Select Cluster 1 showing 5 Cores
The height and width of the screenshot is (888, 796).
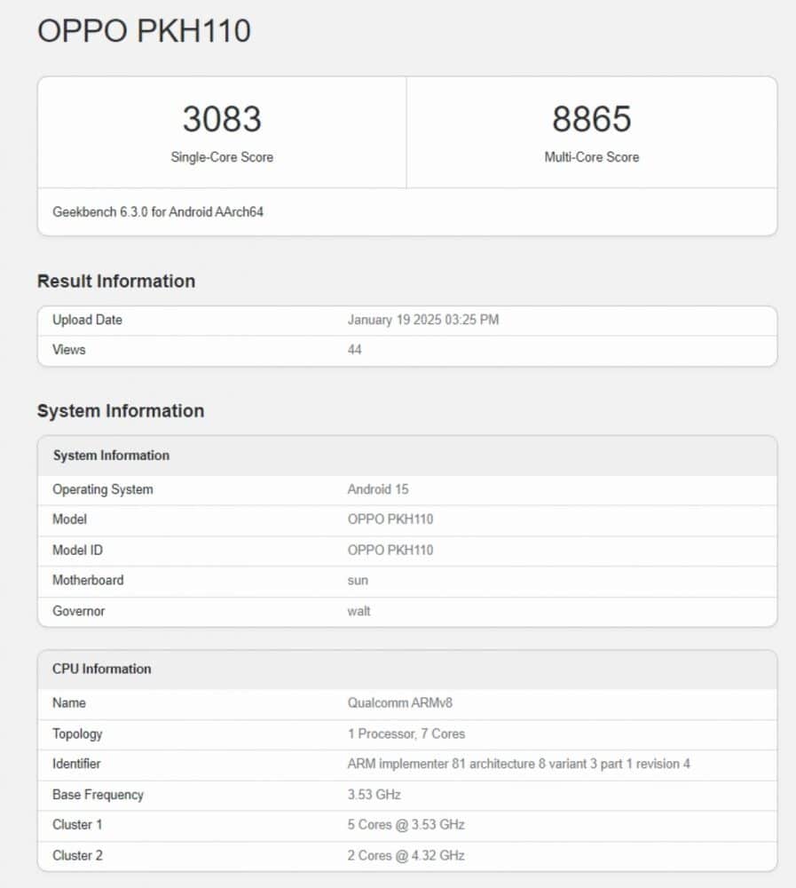pos(406,824)
